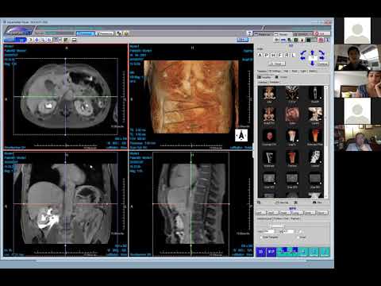This screenshot has height=286, width=381.
Task: Click the help question mark icon
Action: [x=249, y=33]
